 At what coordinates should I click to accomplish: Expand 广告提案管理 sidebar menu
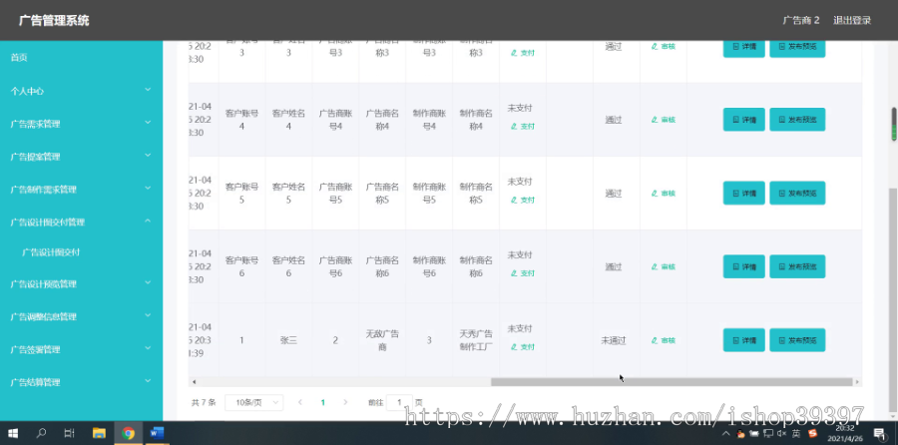(x=82, y=157)
